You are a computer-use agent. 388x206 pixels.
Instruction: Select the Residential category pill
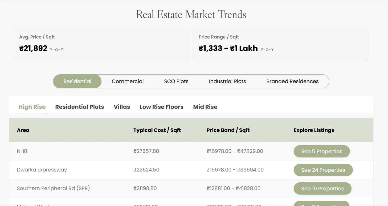click(x=77, y=81)
